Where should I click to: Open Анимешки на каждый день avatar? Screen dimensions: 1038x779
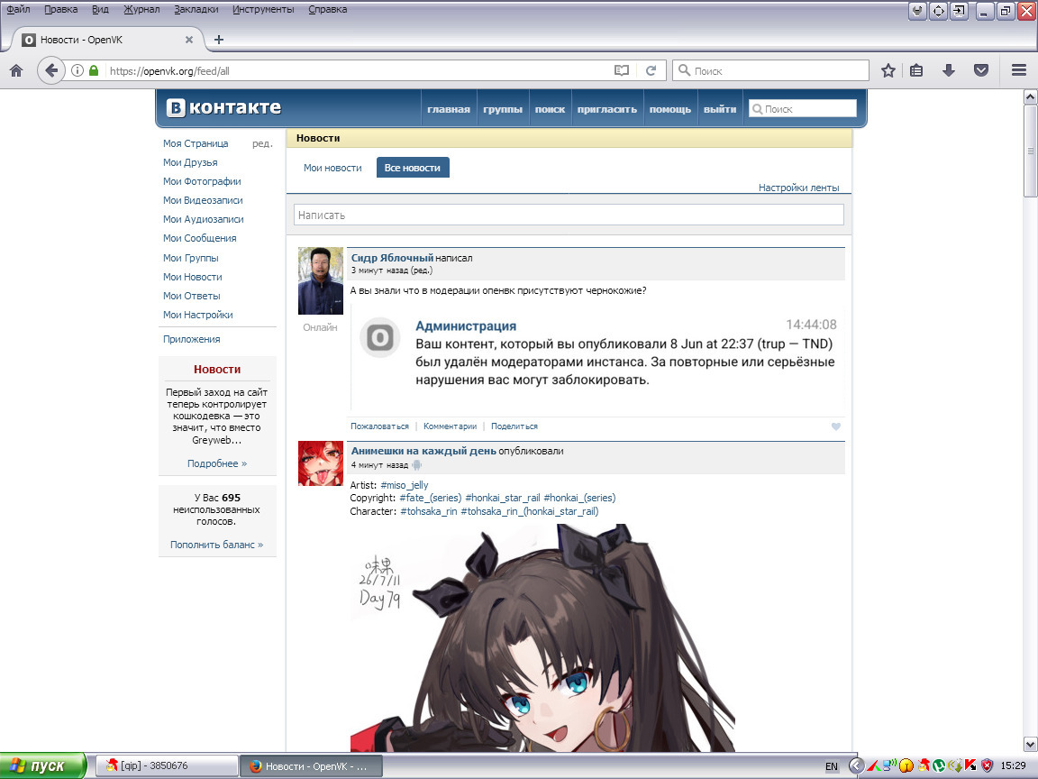click(x=321, y=463)
